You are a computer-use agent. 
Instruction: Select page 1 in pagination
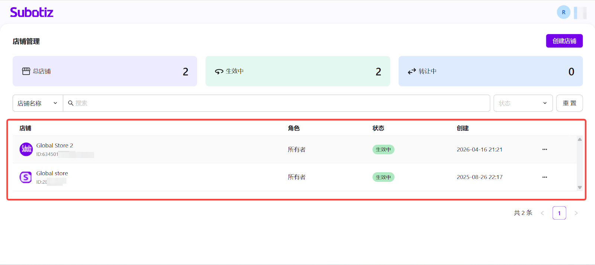tap(559, 213)
